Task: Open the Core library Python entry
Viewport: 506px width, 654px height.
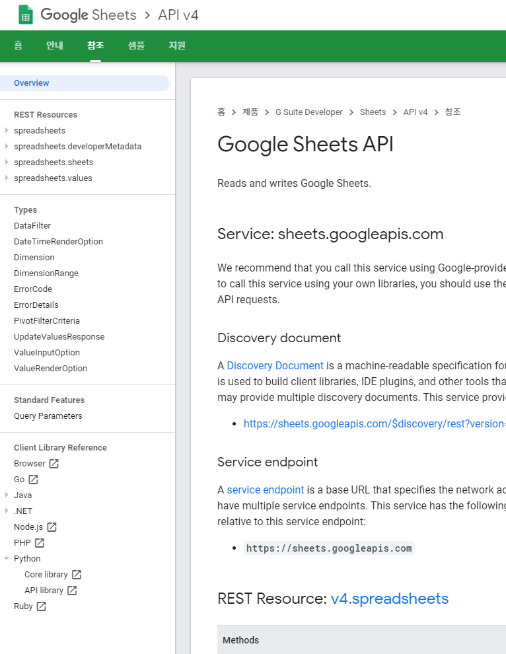Action: click(46, 574)
